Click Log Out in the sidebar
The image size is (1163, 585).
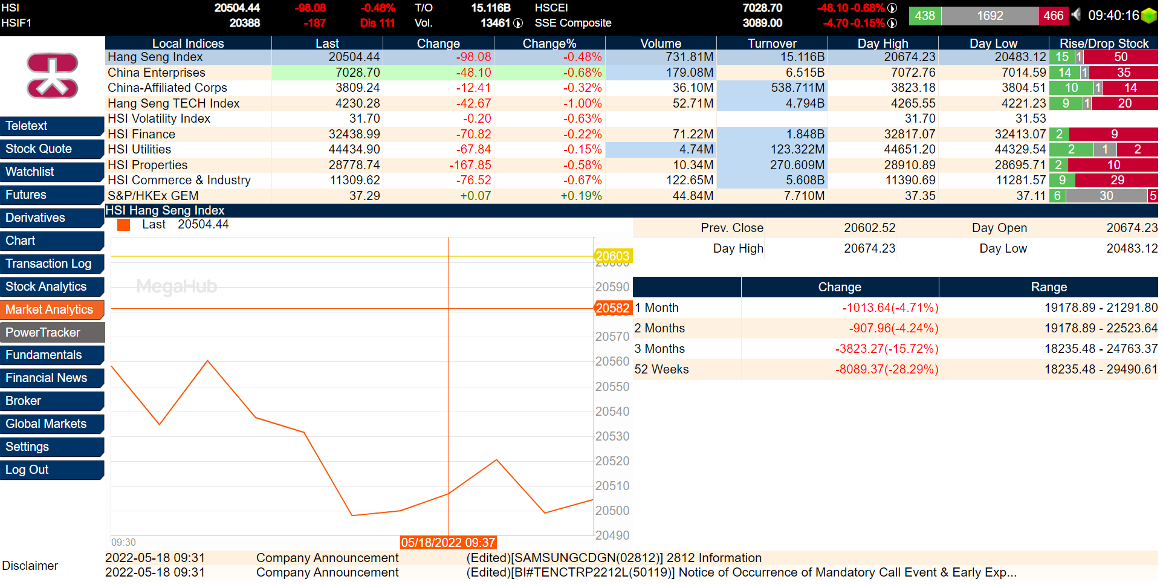click(x=52, y=470)
